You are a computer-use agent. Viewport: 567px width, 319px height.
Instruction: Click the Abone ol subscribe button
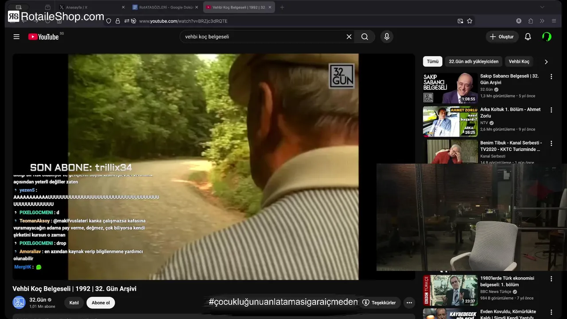(x=101, y=303)
